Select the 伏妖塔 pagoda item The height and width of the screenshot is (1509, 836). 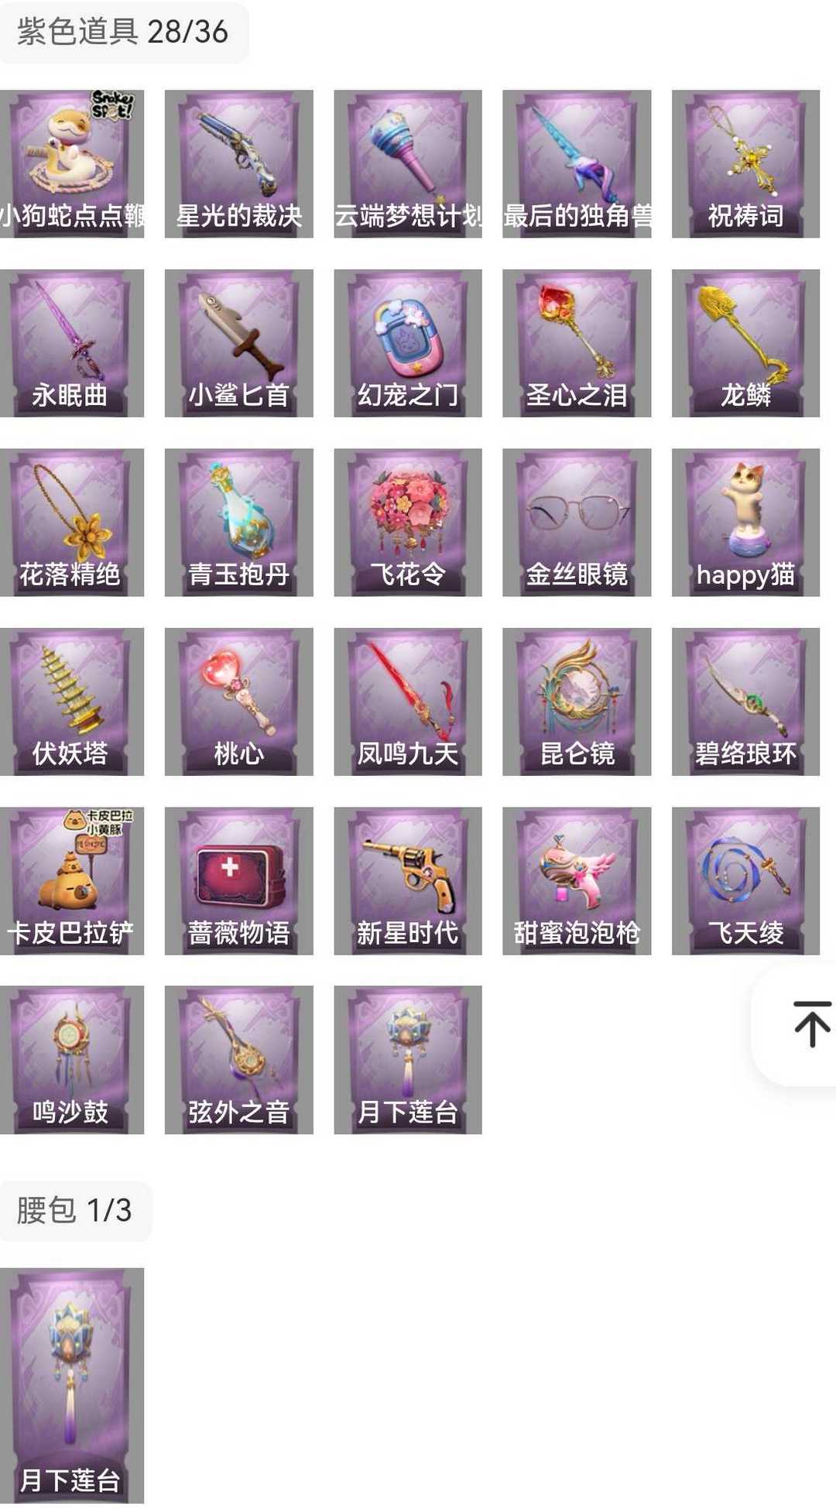(72, 701)
